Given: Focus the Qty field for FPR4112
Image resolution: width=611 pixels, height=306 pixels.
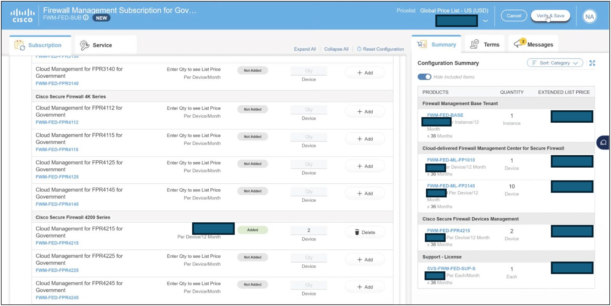Looking at the screenshot, I should [x=308, y=110].
